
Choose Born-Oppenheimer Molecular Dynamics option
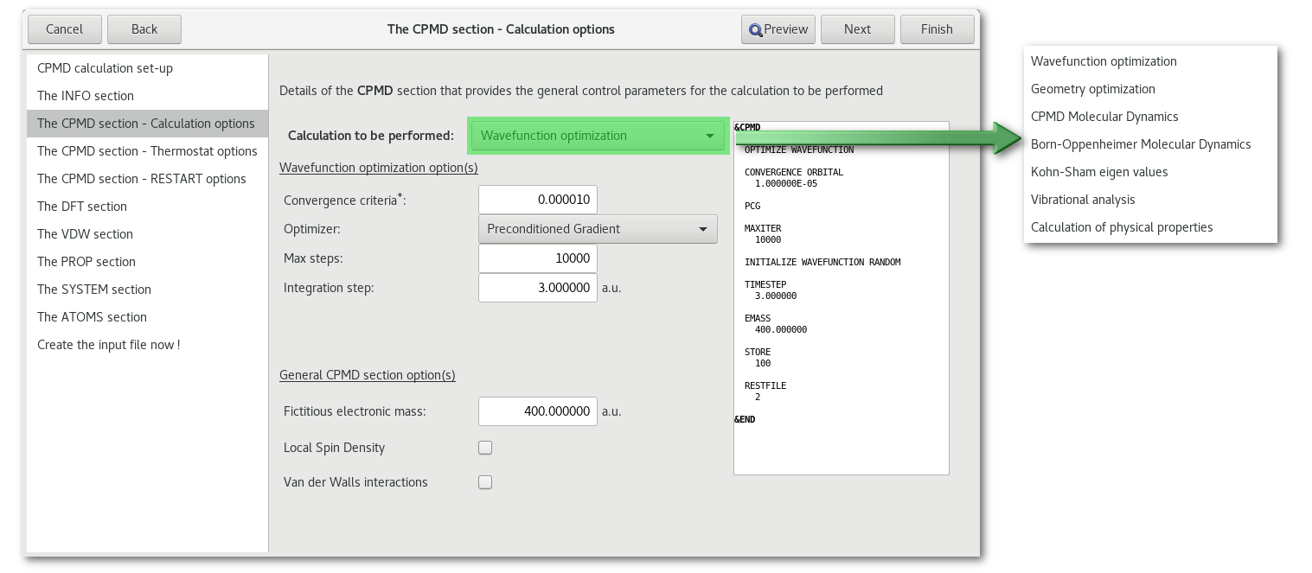pos(1140,144)
